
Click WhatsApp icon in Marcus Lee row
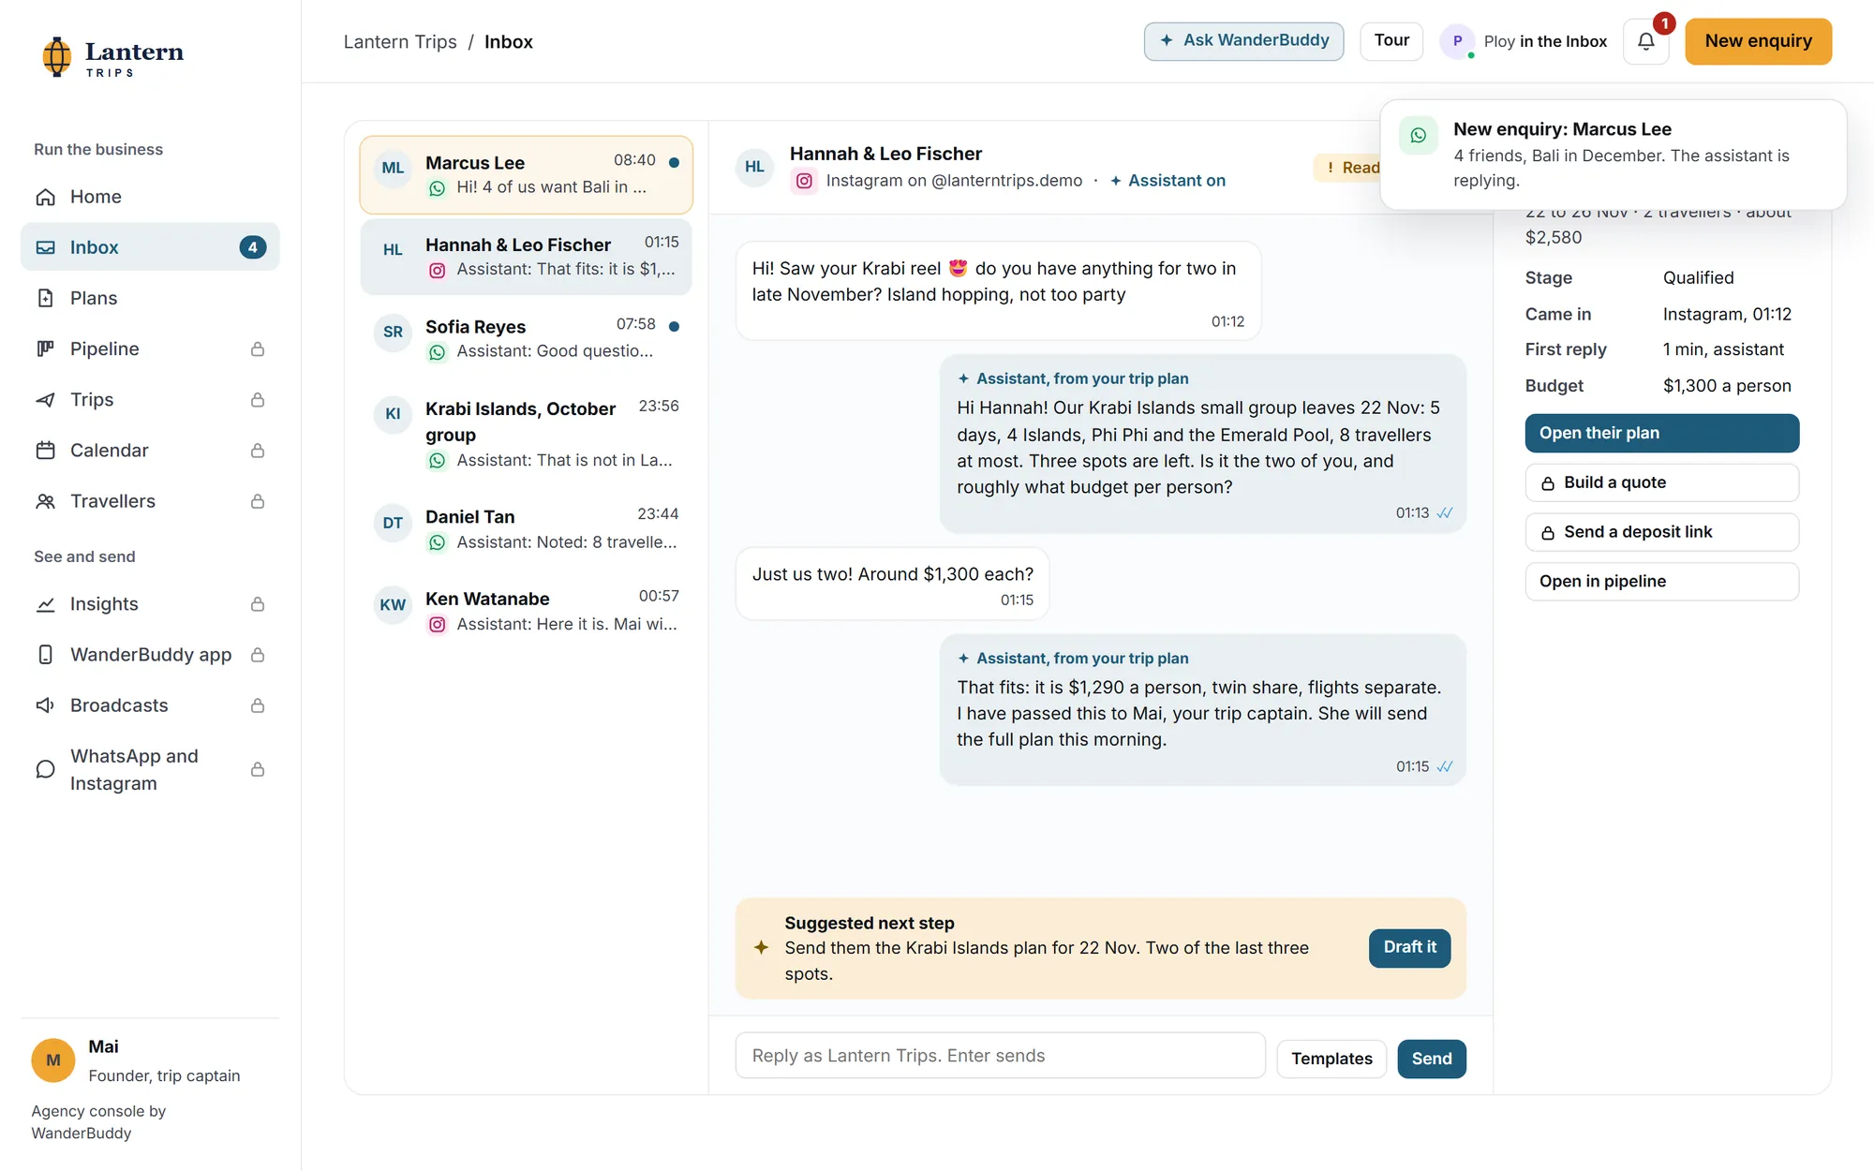[x=437, y=188]
